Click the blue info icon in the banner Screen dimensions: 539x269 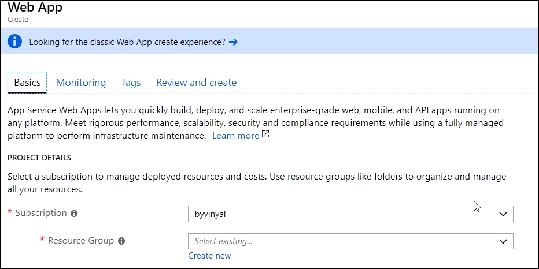[x=15, y=42]
